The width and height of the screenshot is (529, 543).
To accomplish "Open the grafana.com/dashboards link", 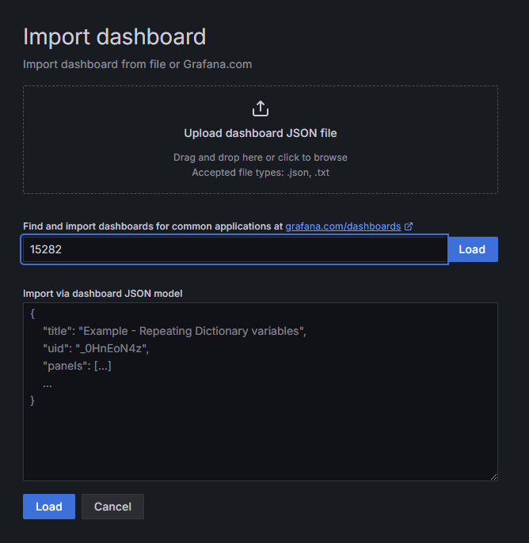I will (343, 226).
